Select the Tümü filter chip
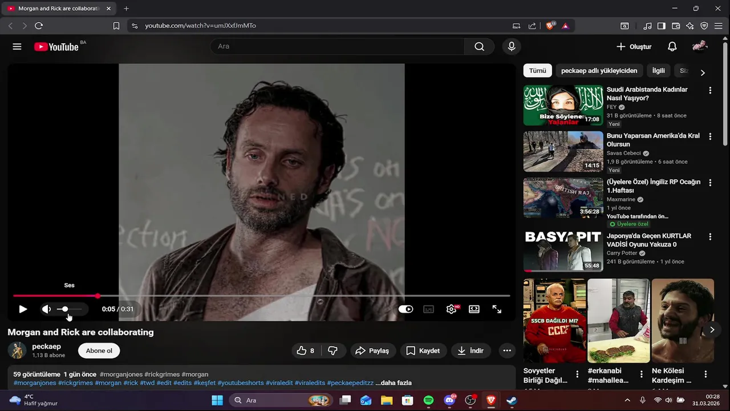This screenshot has width=730, height=411. coord(537,71)
